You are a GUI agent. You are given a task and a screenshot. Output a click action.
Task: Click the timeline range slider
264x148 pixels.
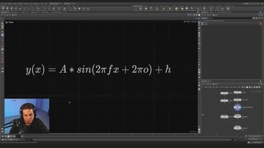131,140
